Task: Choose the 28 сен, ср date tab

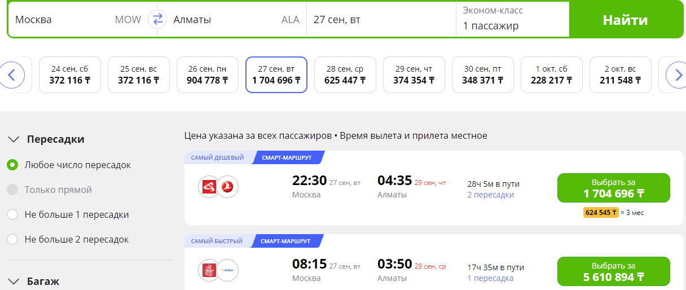Action: pos(345,74)
